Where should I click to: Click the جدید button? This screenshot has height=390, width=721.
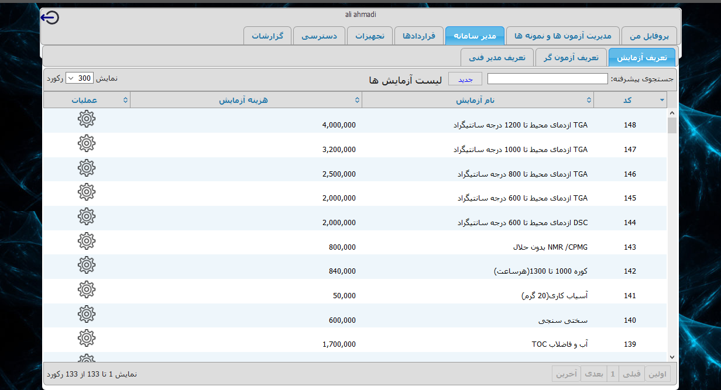465,79
